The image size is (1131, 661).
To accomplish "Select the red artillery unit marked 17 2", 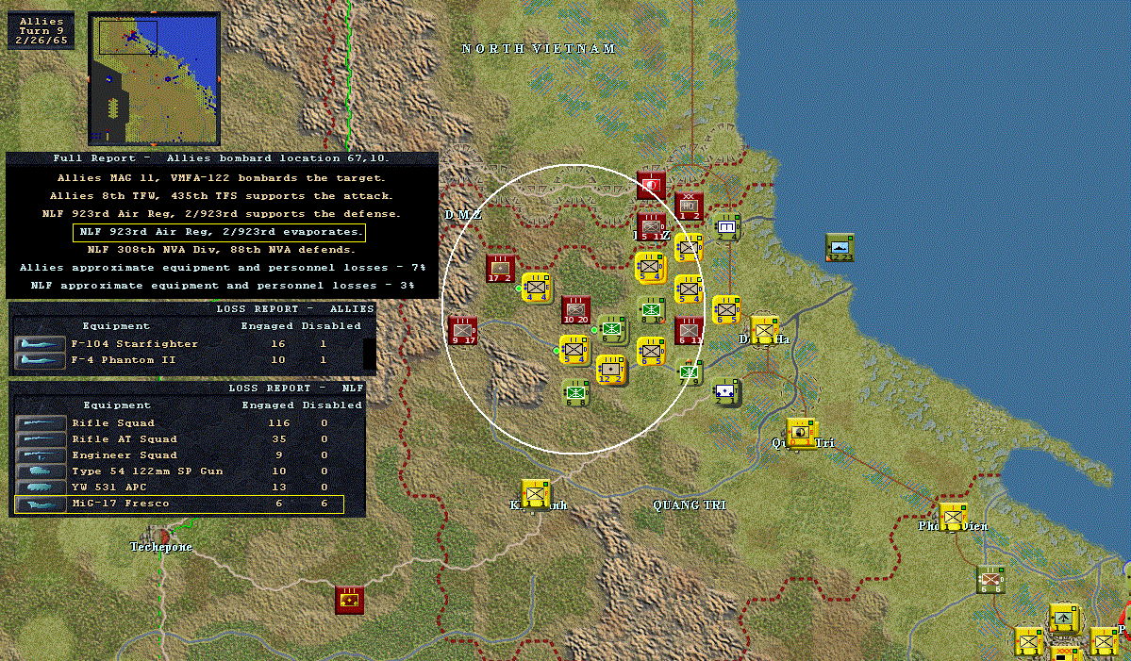I will coord(500,268).
